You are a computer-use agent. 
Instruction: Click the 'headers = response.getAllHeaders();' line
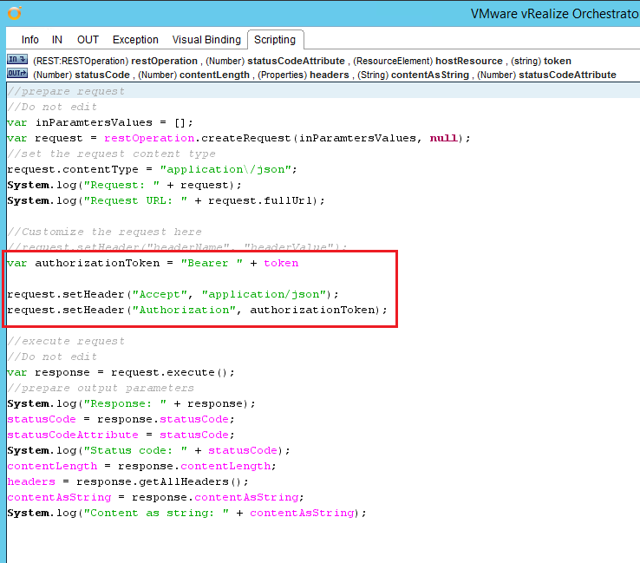[x=127, y=481]
